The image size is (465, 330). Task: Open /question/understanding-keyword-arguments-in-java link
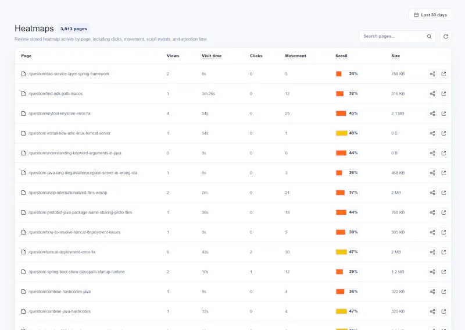pyautogui.click(x=75, y=153)
